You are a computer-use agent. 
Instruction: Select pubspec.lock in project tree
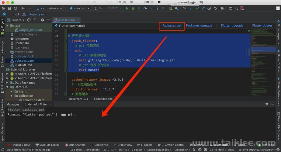click(24, 56)
